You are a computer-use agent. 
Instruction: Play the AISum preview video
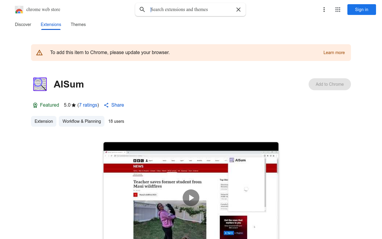(x=191, y=198)
